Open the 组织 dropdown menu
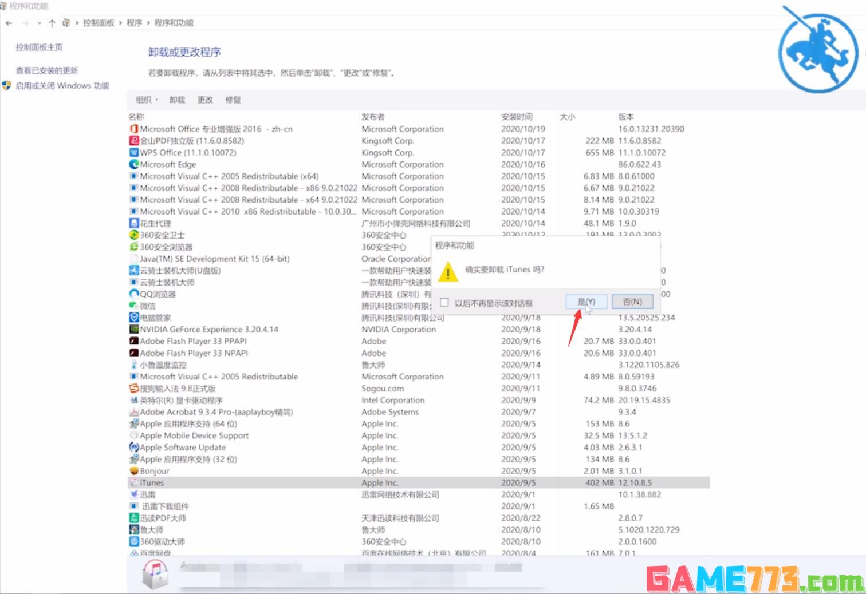This screenshot has height=594, width=866. (x=147, y=100)
